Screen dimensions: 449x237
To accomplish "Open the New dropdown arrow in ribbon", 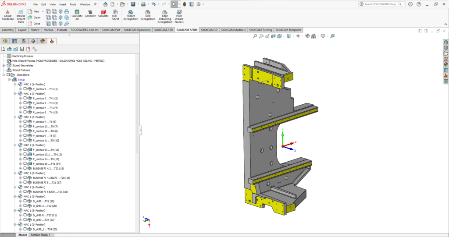I will (x=43, y=11).
